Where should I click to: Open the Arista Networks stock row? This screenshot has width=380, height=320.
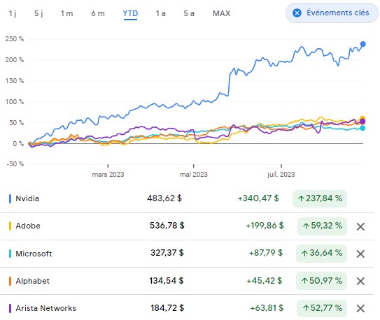(187, 307)
